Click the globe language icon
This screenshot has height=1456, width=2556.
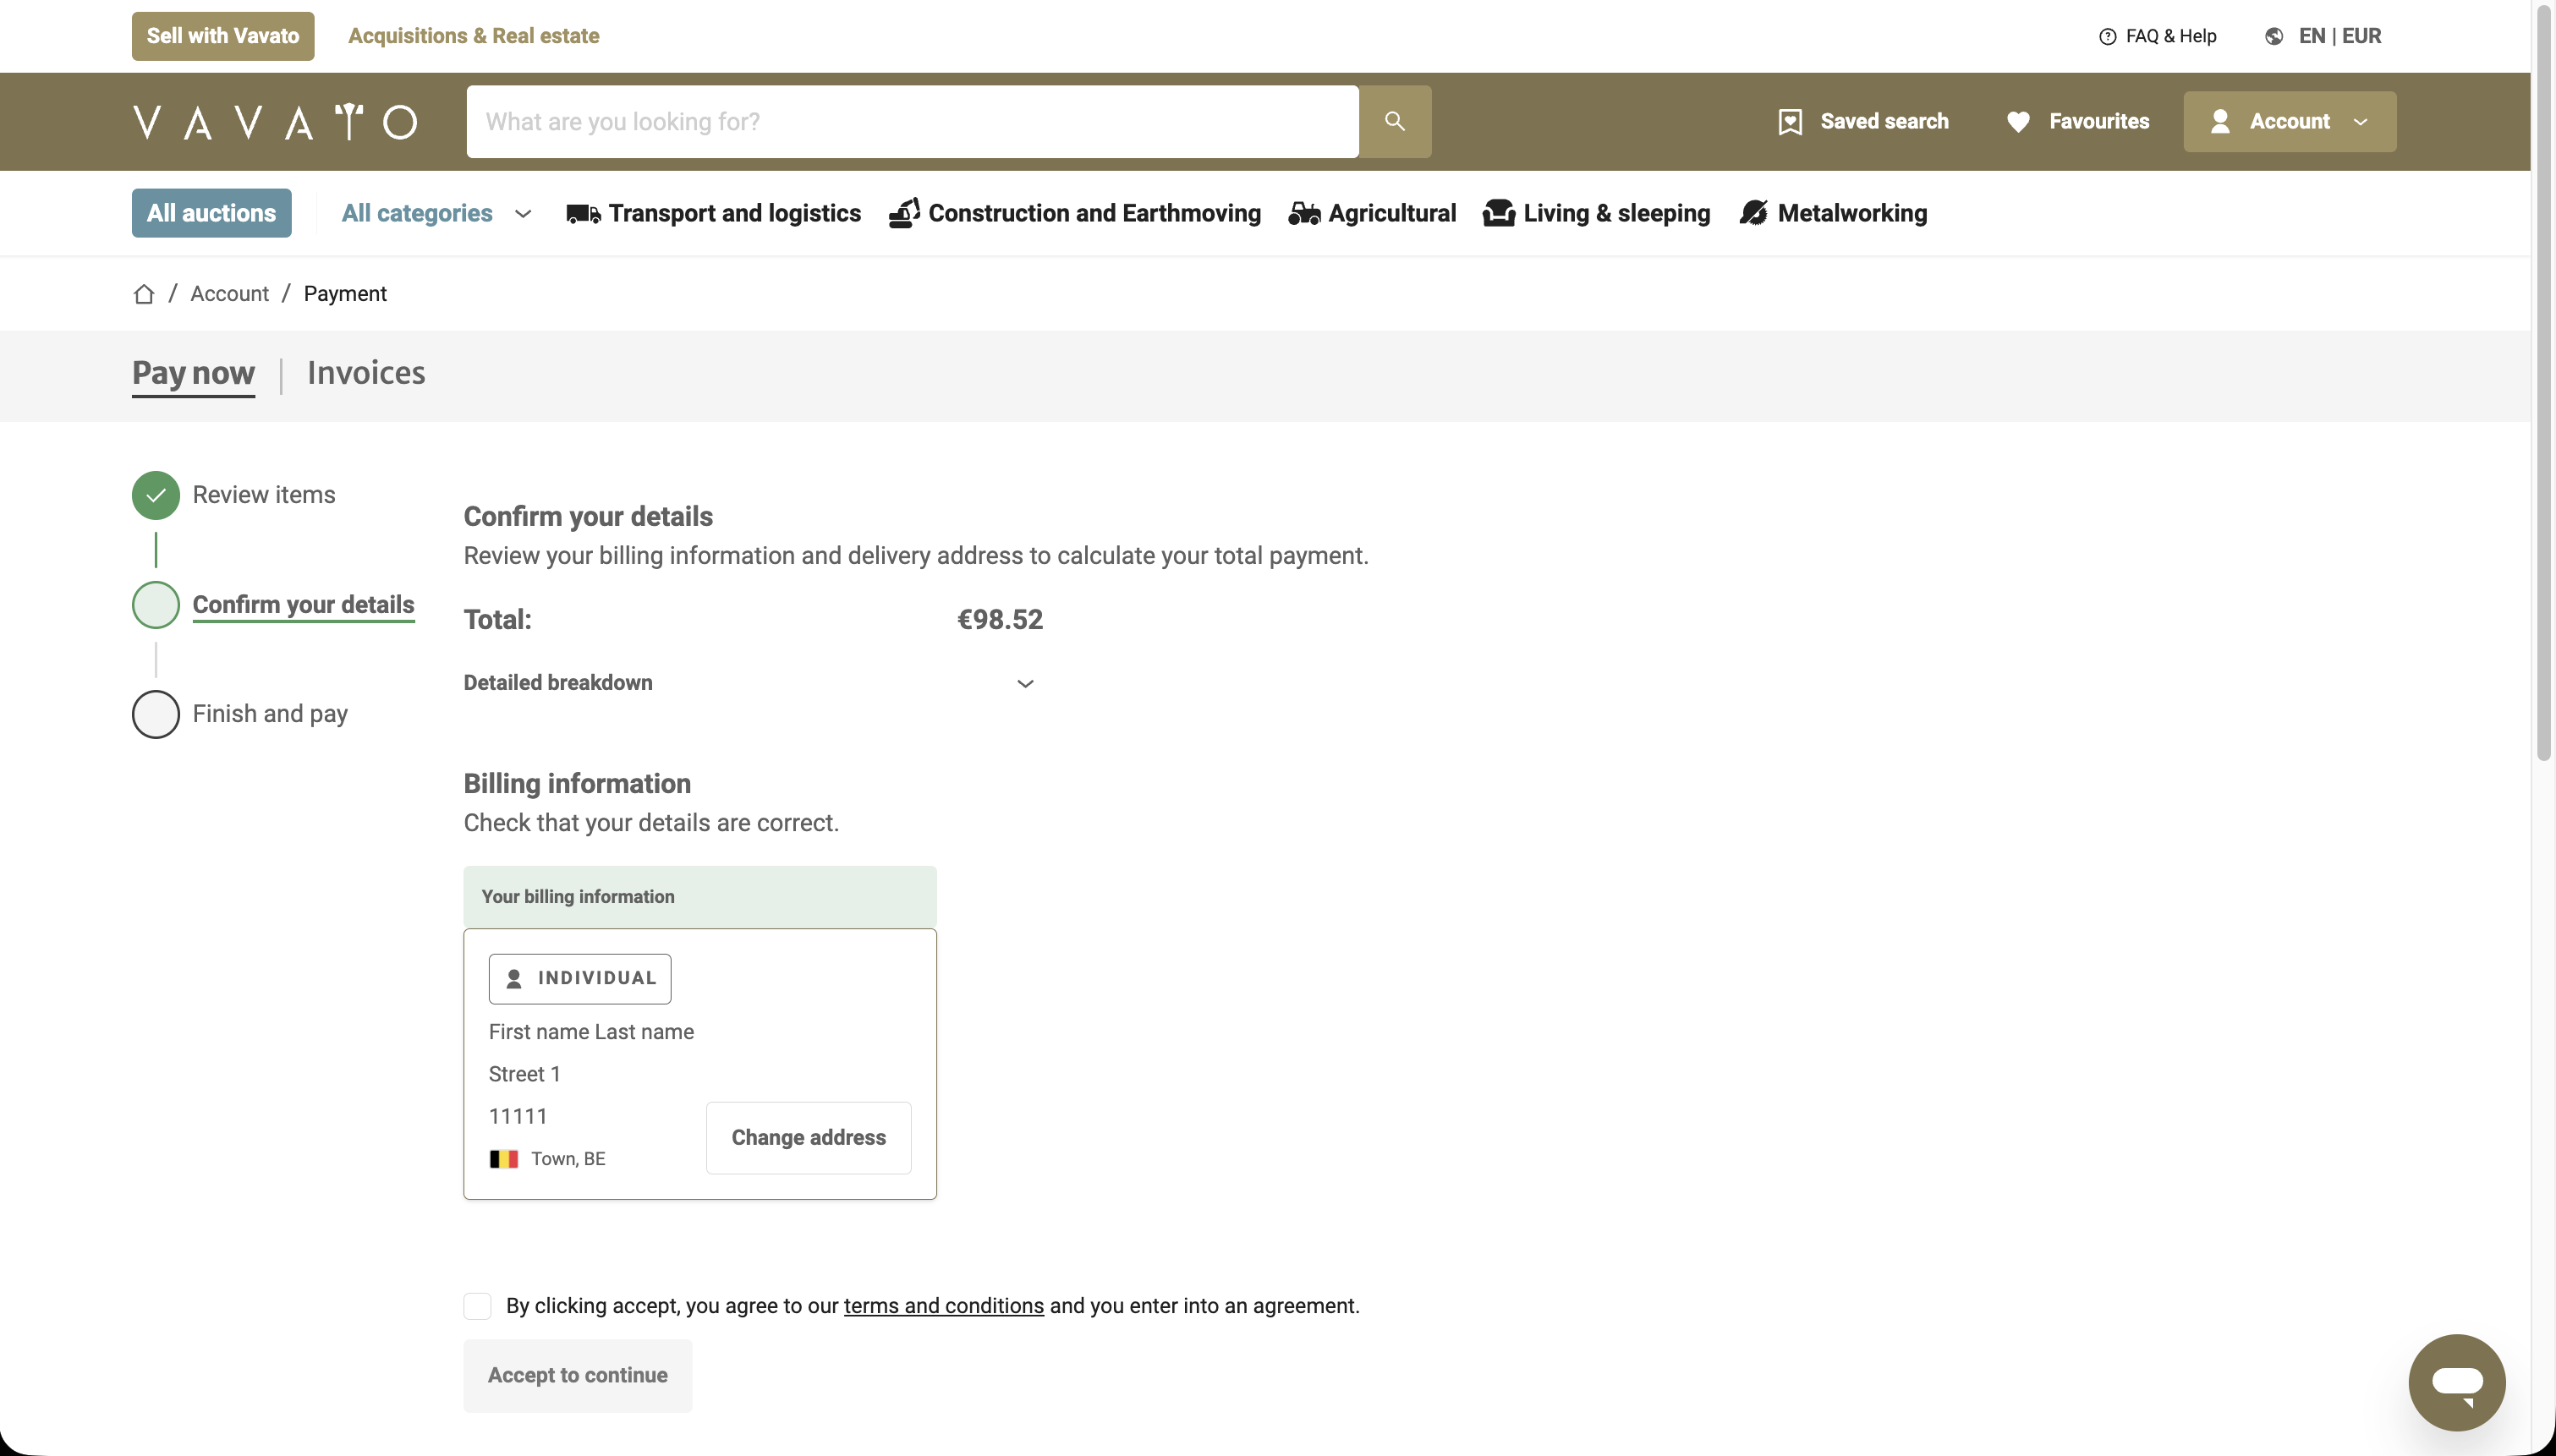click(2274, 37)
